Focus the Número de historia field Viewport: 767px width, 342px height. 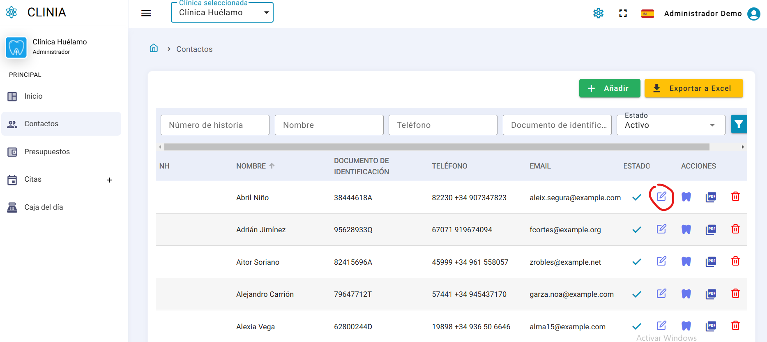pyautogui.click(x=215, y=125)
